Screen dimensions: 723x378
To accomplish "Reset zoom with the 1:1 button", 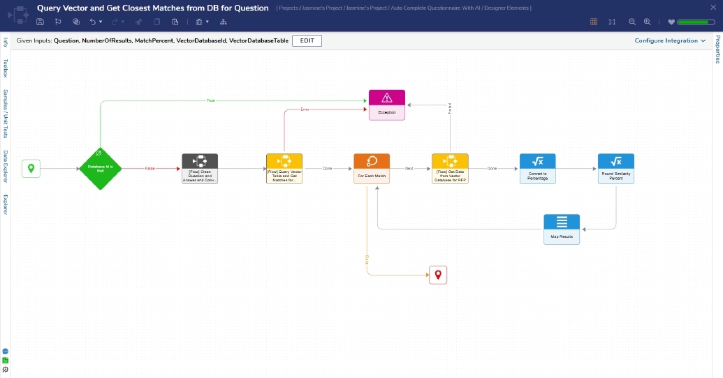I will click(x=612, y=22).
